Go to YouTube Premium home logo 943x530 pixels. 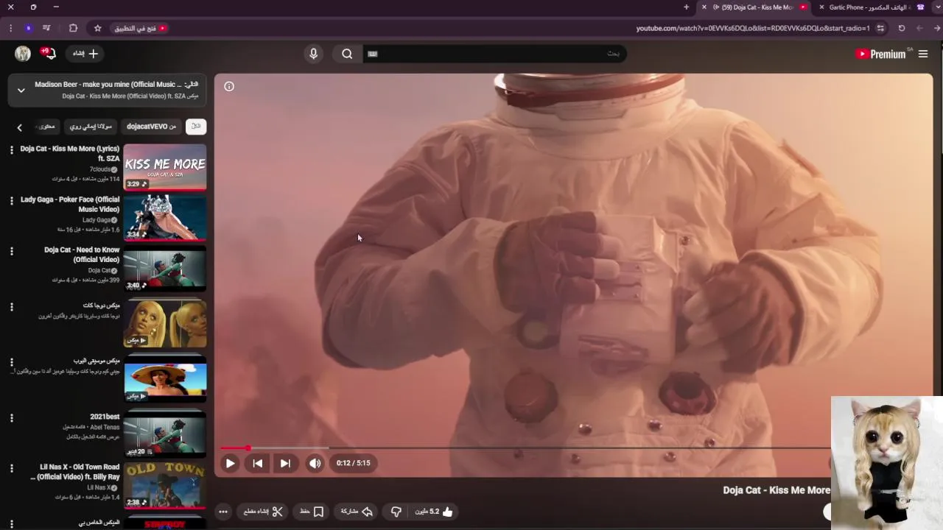[x=881, y=54]
